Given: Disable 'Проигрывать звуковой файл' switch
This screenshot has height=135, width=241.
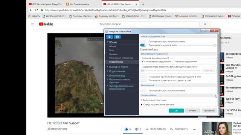Looking at the screenshot, I should pos(143,45).
